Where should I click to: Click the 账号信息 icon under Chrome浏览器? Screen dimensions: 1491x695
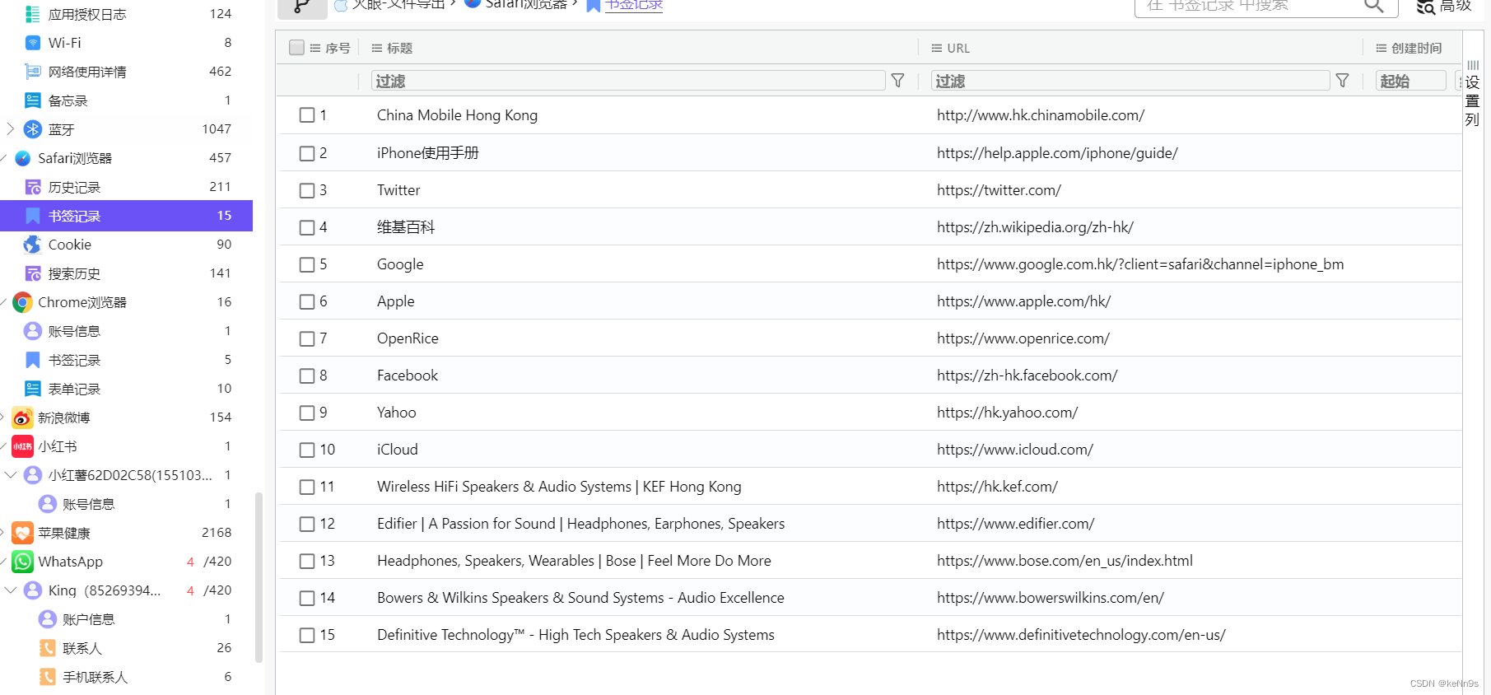pos(33,331)
